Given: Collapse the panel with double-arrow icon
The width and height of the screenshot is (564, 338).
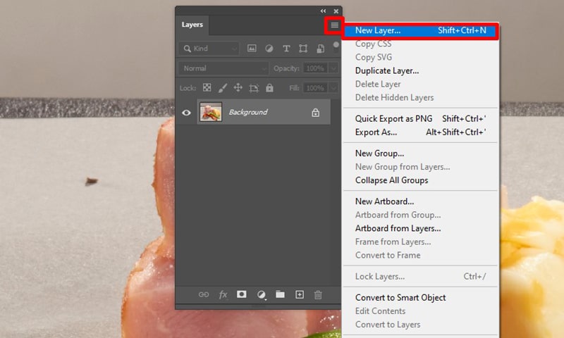Looking at the screenshot, I should 323,11.
